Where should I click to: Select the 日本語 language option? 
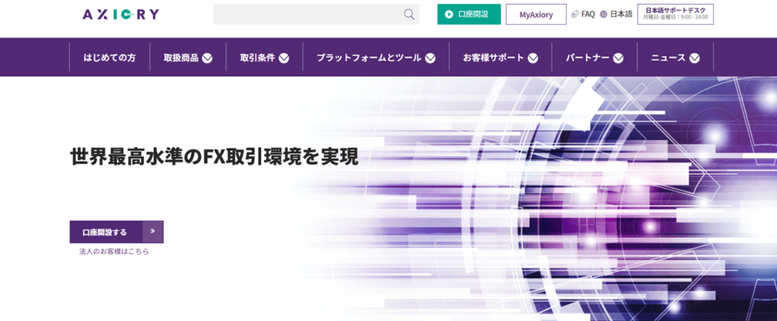pyautogui.click(x=621, y=14)
